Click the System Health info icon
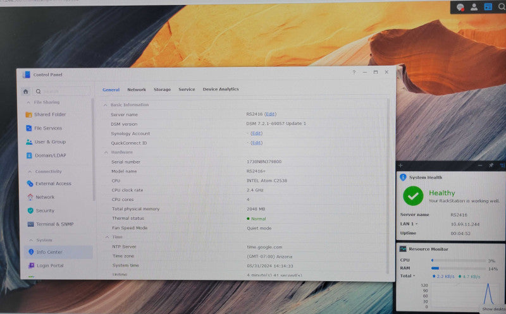The image size is (506, 314). (403, 178)
